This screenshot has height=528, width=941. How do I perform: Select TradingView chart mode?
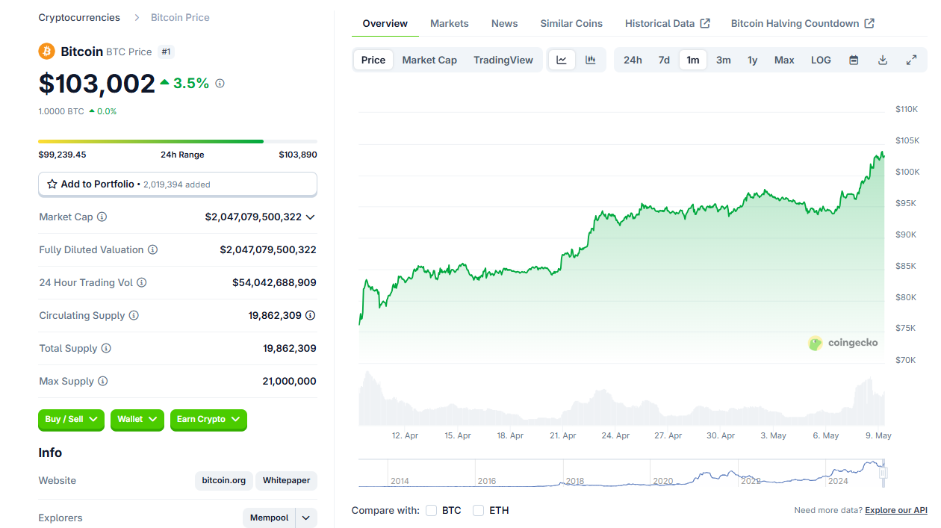[x=503, y=60]
